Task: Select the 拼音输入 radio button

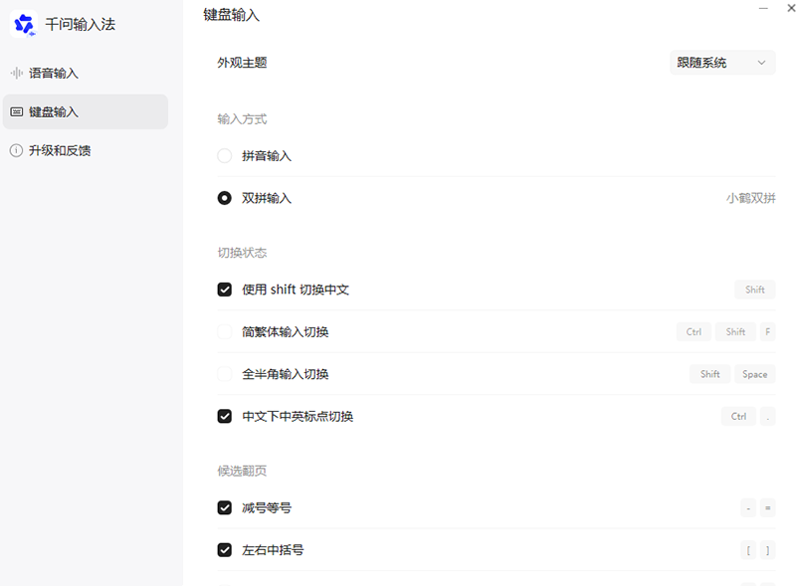Action: click(225, 155)
